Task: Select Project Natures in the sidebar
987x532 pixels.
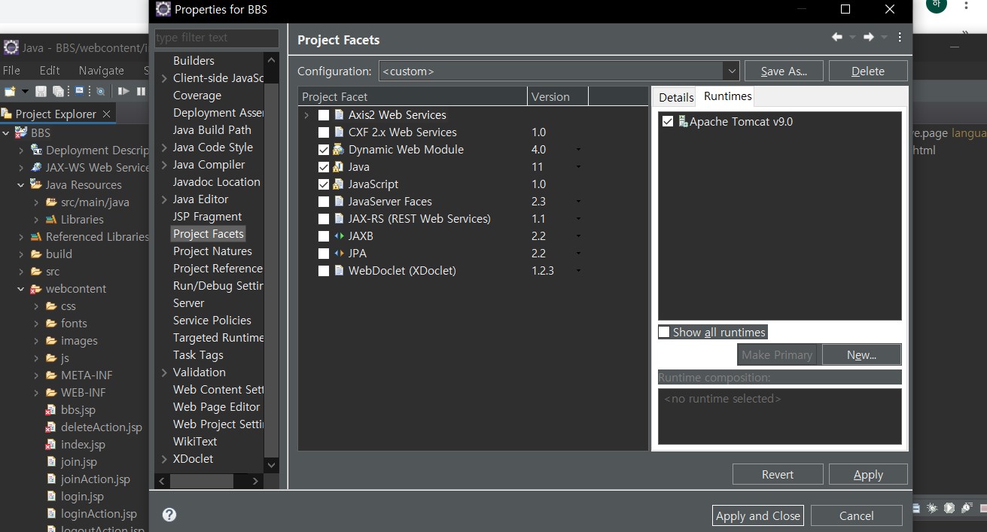Action: pyautogui.click(x=212, y=251)
